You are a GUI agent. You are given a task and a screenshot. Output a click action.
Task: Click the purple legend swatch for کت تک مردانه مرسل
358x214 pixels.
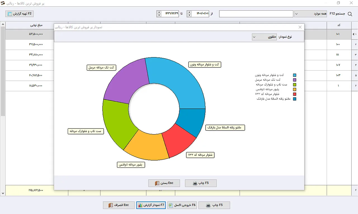point(295,80)
